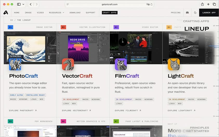Open the Support nav item
Viewport: 219px width, 137px height.
[90, 12]
